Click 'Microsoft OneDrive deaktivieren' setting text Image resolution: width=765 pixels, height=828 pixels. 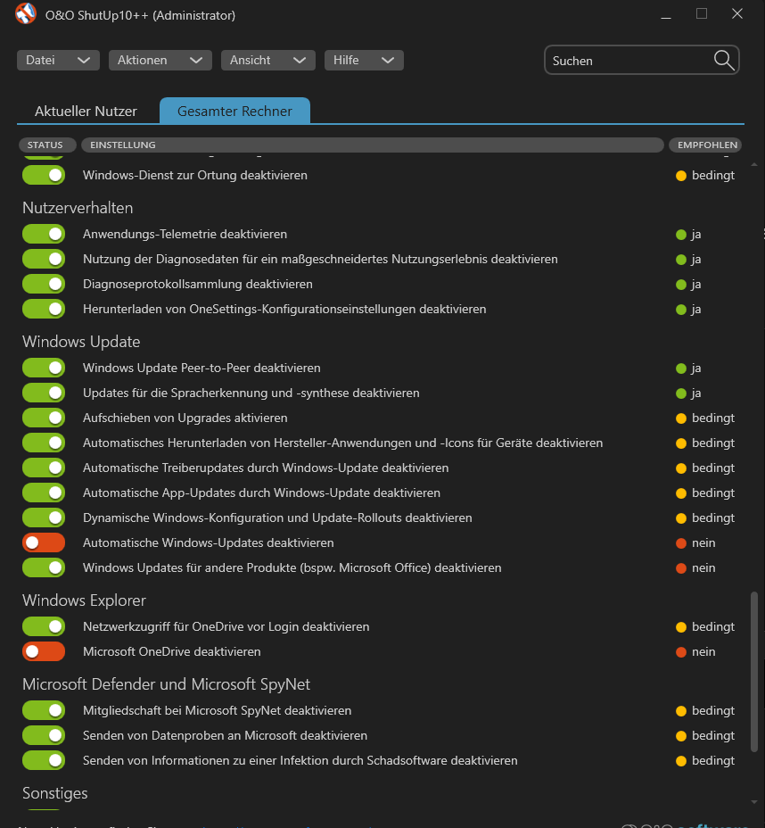tap(172, 651)
